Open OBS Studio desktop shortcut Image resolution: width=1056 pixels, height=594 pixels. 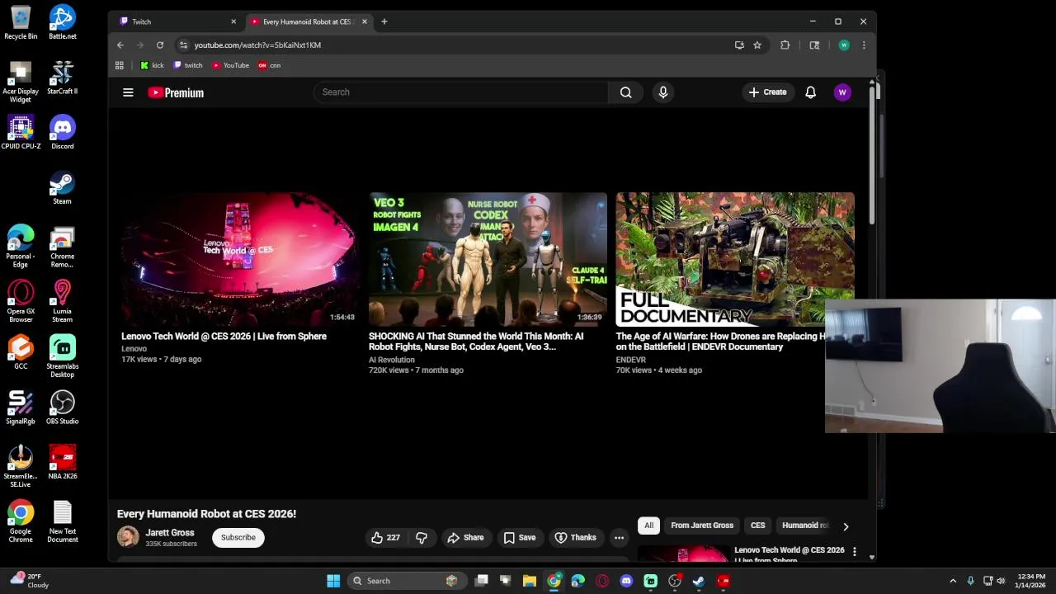[x=63, y=407]
